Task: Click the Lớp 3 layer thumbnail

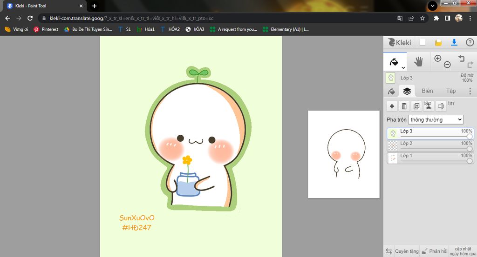Action: click(x=393, y=133)
